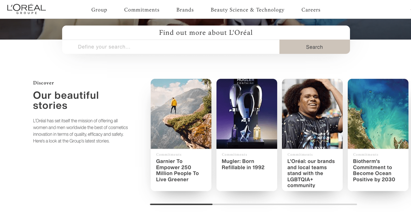The image size is (411, 216).
Task: Click Commitments tag above Biotherm title
Action: (x=366, y=154)
